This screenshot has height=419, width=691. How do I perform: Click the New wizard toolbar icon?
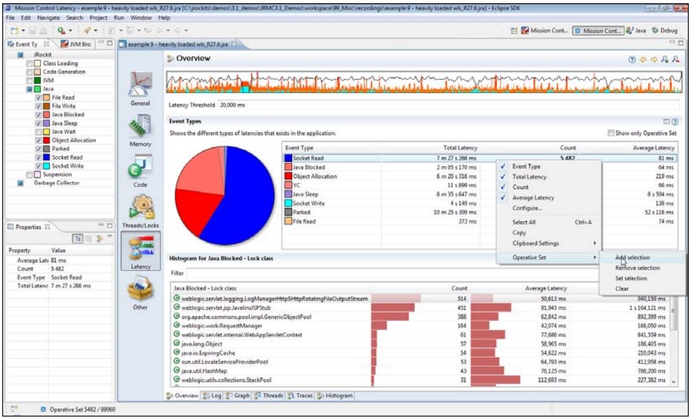[15, 31]
